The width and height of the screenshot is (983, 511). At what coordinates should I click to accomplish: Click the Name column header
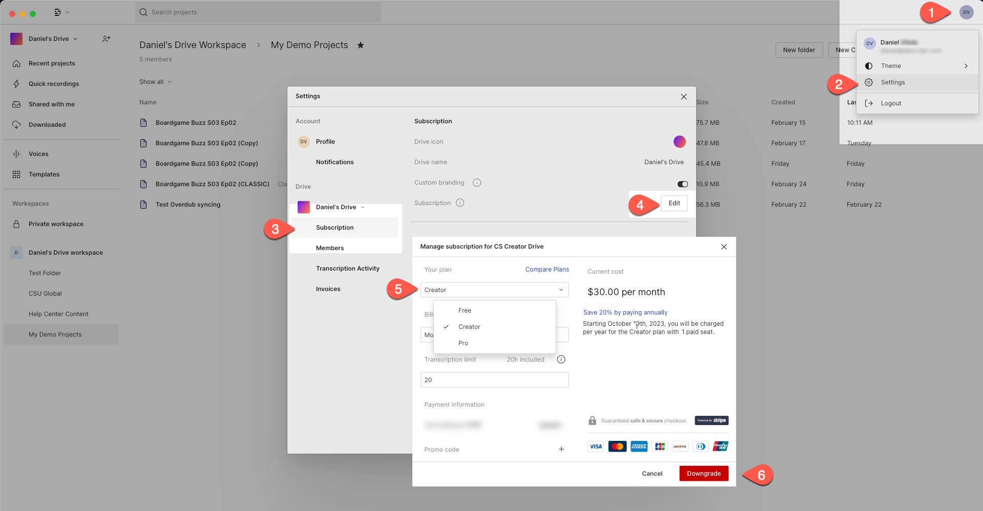click(x=148, y=102)
